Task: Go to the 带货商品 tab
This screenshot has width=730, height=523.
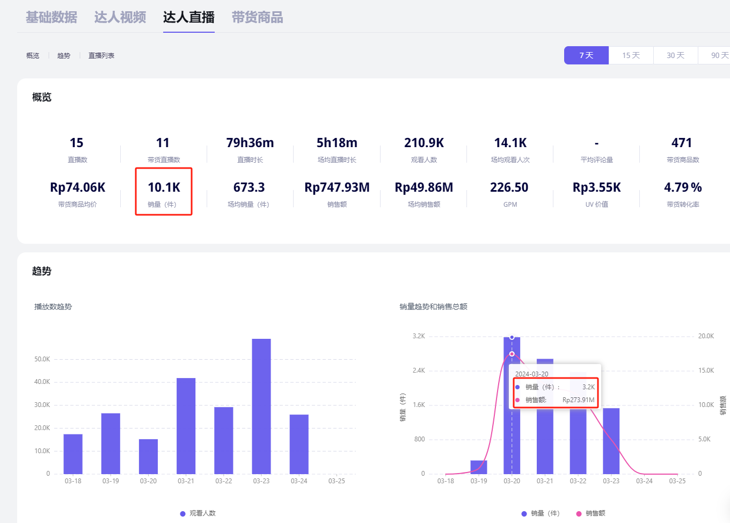Action: [x=257, y=17]
